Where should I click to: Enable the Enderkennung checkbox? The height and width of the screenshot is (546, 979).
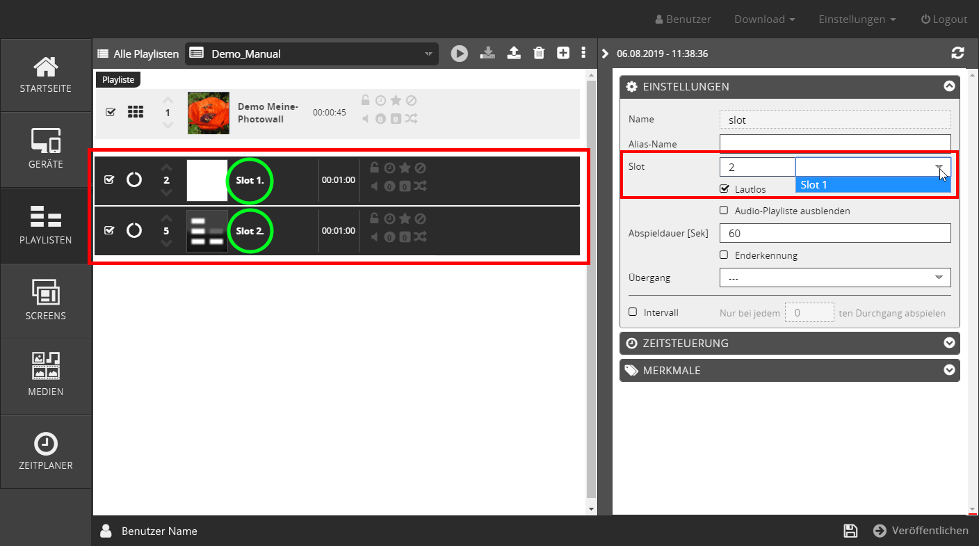point(725,255)
